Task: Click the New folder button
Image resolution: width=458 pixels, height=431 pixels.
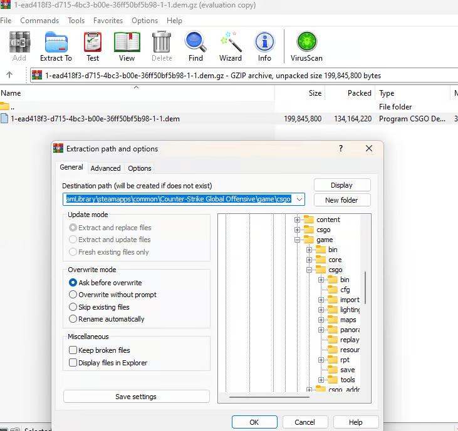Action: pos(342,200)
